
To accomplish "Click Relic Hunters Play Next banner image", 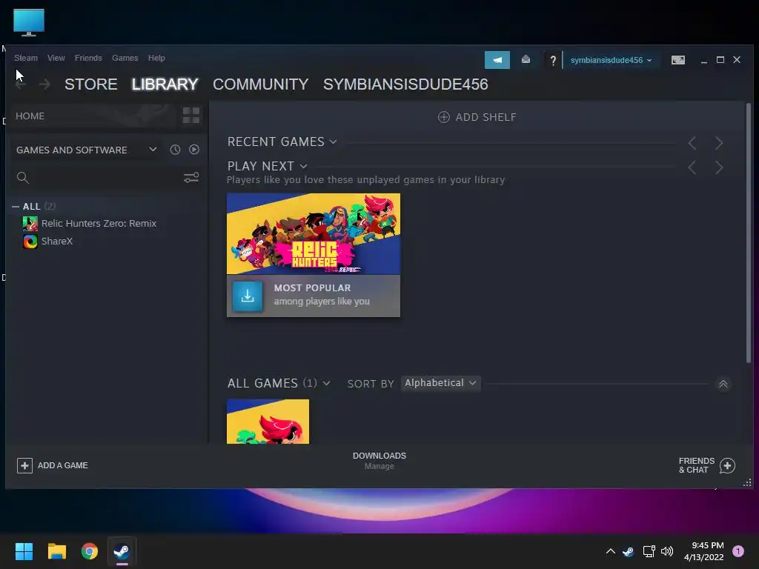I will click(x=314, y=233).
